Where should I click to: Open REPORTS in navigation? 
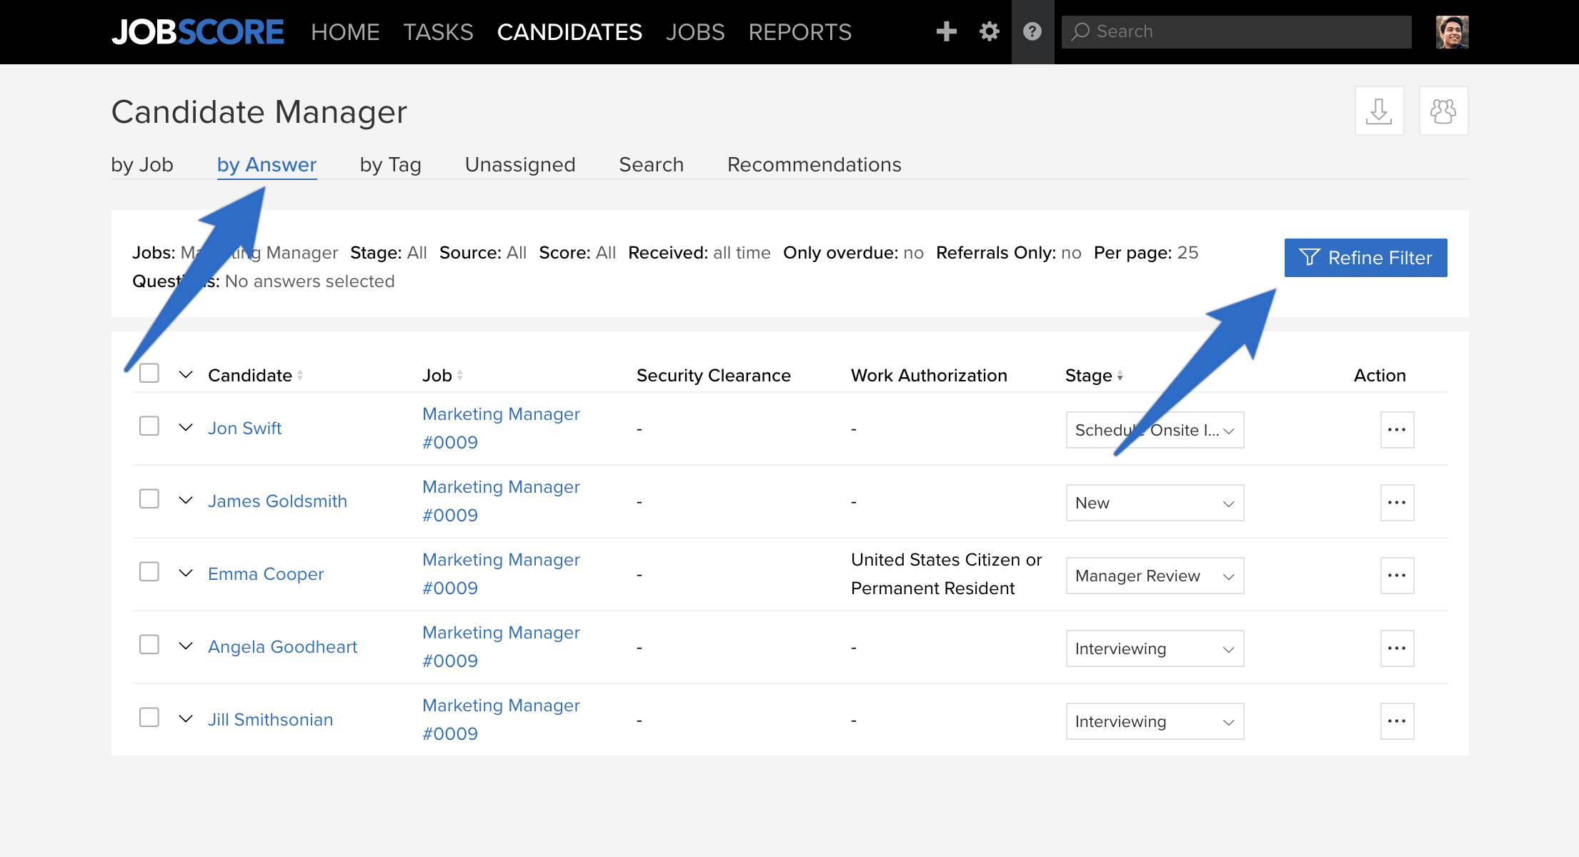coord(800,32)
